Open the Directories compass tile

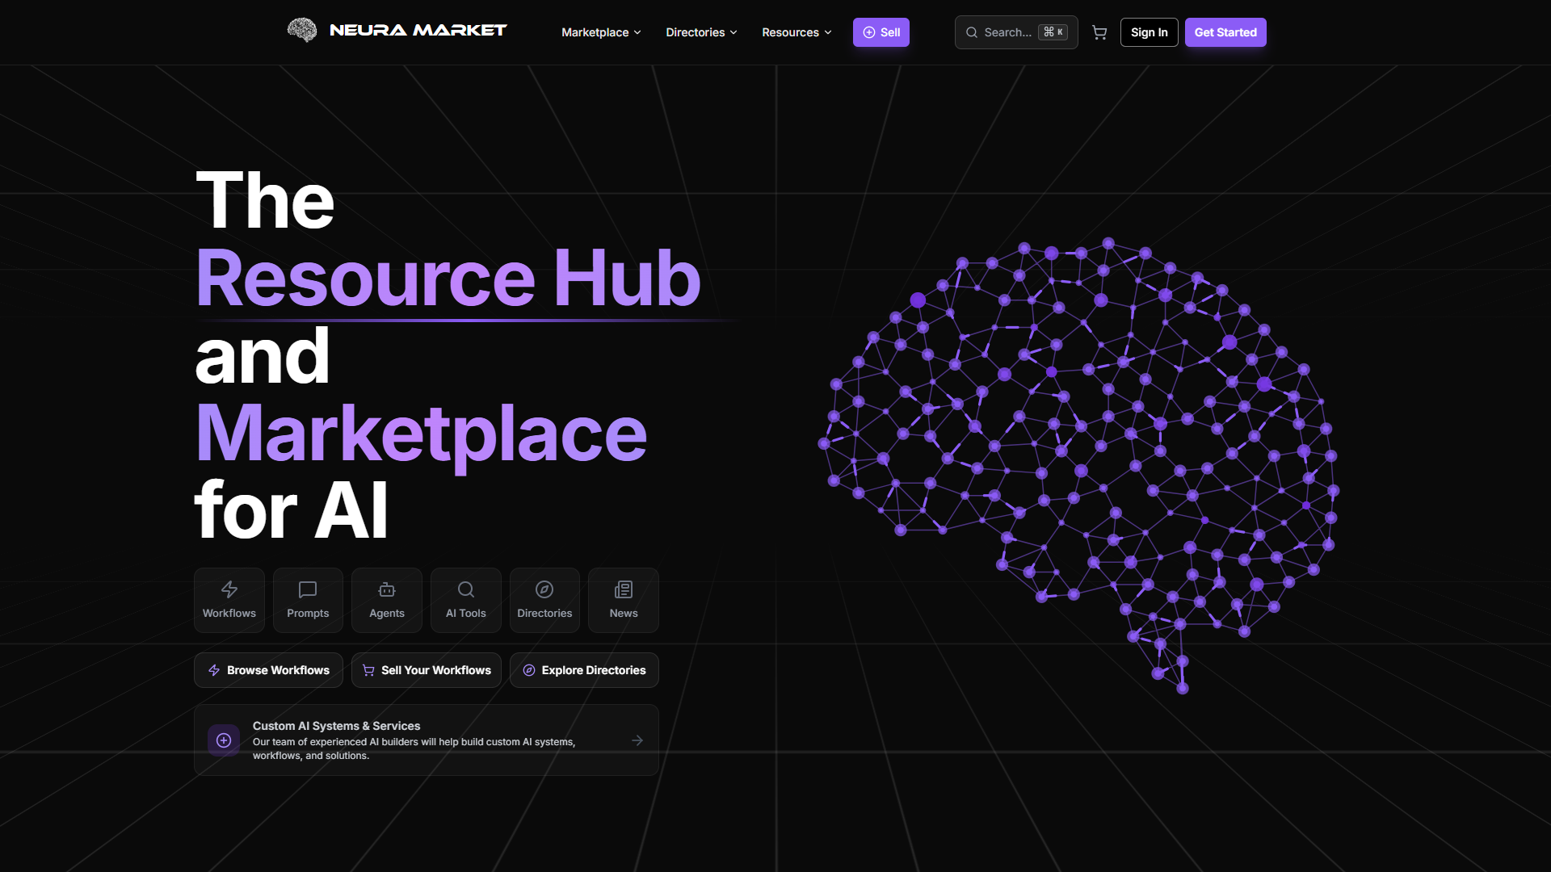[544, 600]
